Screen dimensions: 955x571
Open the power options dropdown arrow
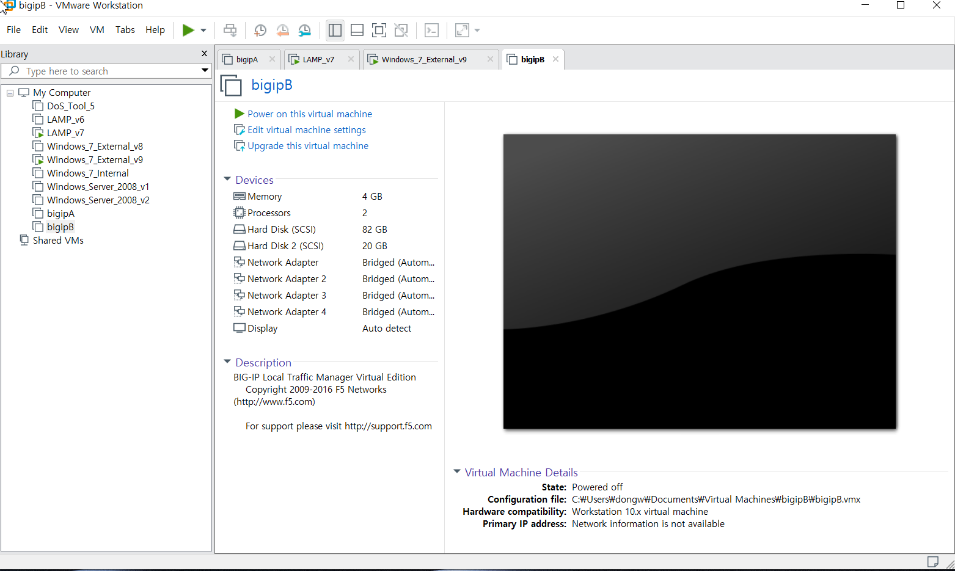tap(203, 31)
